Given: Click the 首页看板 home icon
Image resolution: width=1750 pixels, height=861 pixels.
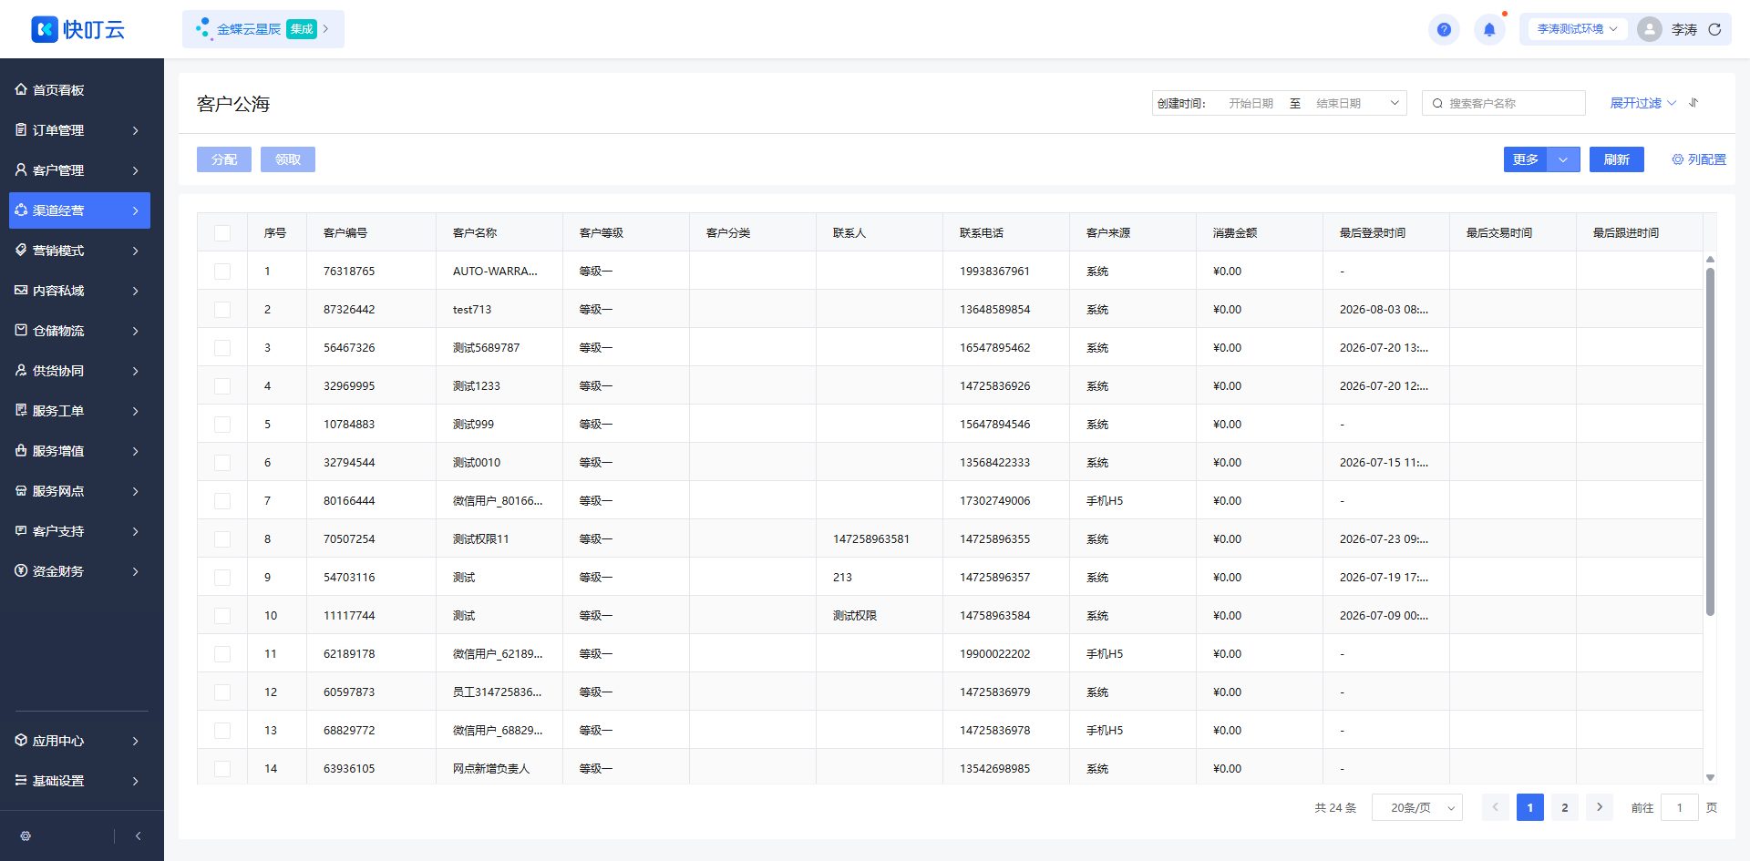Looking at the screenshot, I should [21, 89].
